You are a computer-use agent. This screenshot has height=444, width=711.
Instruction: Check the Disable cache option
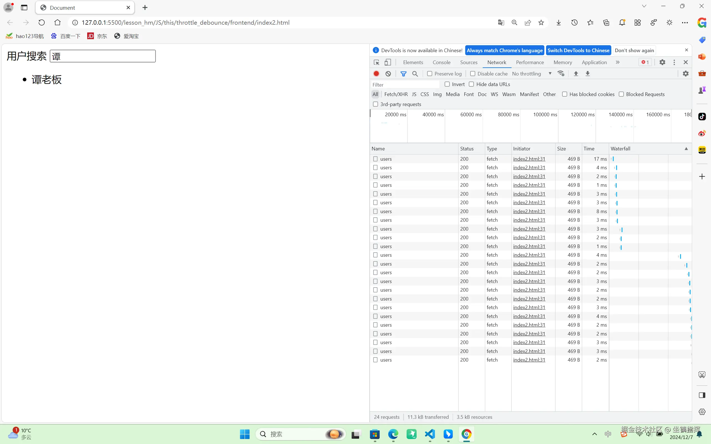coord(473,74)
